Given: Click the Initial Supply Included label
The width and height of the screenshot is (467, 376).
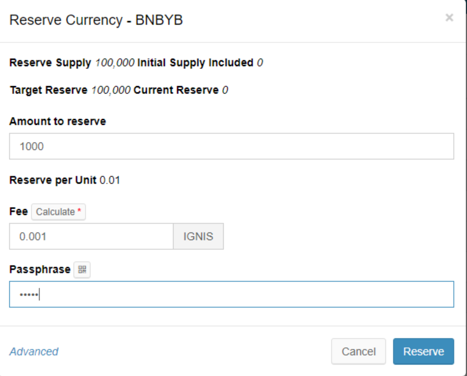Looking at the screenshot, I should pos(195,63).
